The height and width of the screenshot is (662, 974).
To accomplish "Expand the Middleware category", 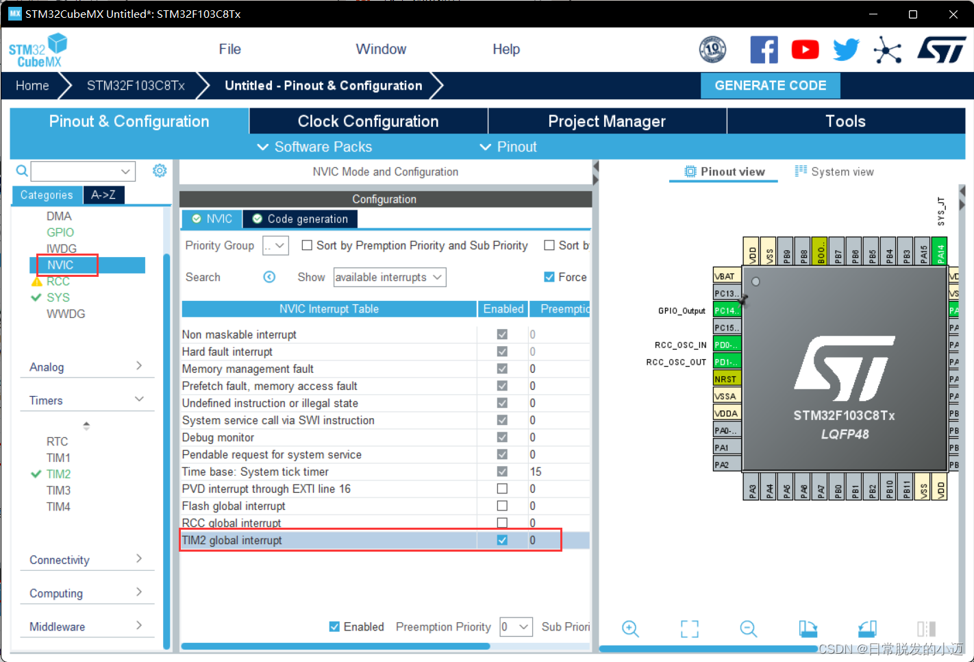I will (x=86, y=626).
